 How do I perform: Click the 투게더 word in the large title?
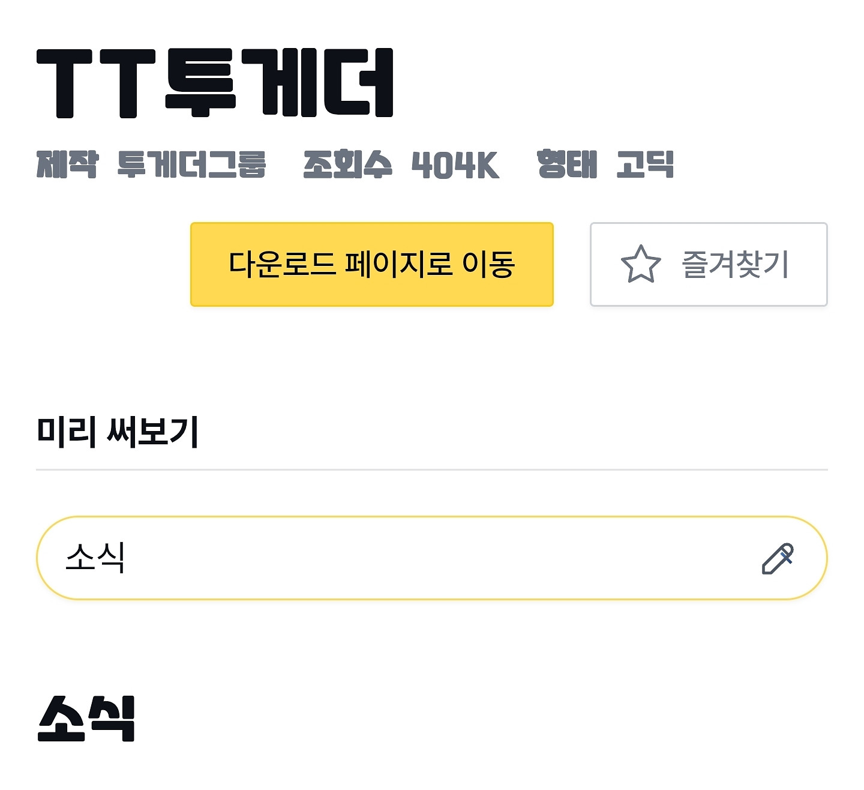(x=279, y=82)
